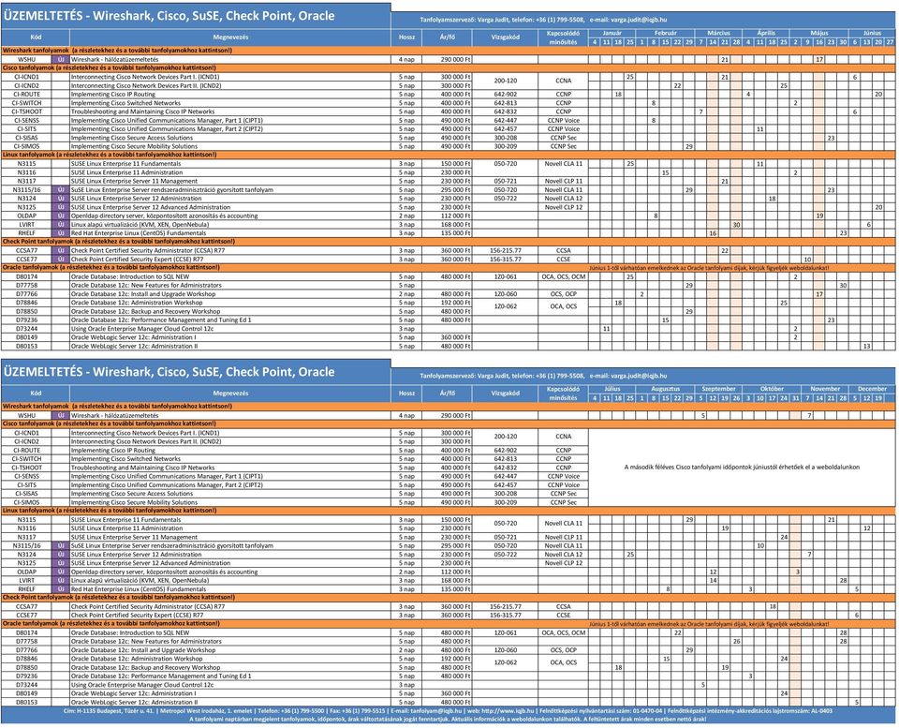
Task: Click the "Május" month header
Action: coord(818,34)
